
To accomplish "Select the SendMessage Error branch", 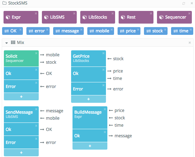I will [21, 142].
